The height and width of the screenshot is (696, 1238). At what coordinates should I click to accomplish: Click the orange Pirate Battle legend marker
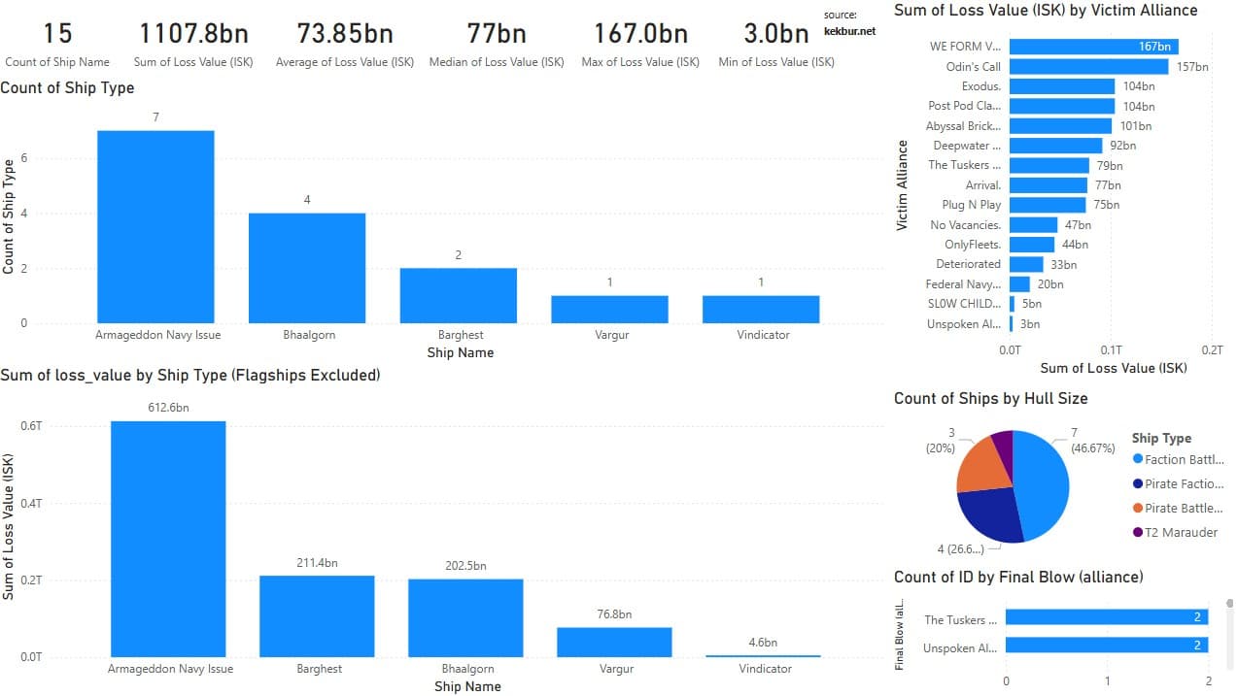pyautogui.click(x=1138, y=509)
